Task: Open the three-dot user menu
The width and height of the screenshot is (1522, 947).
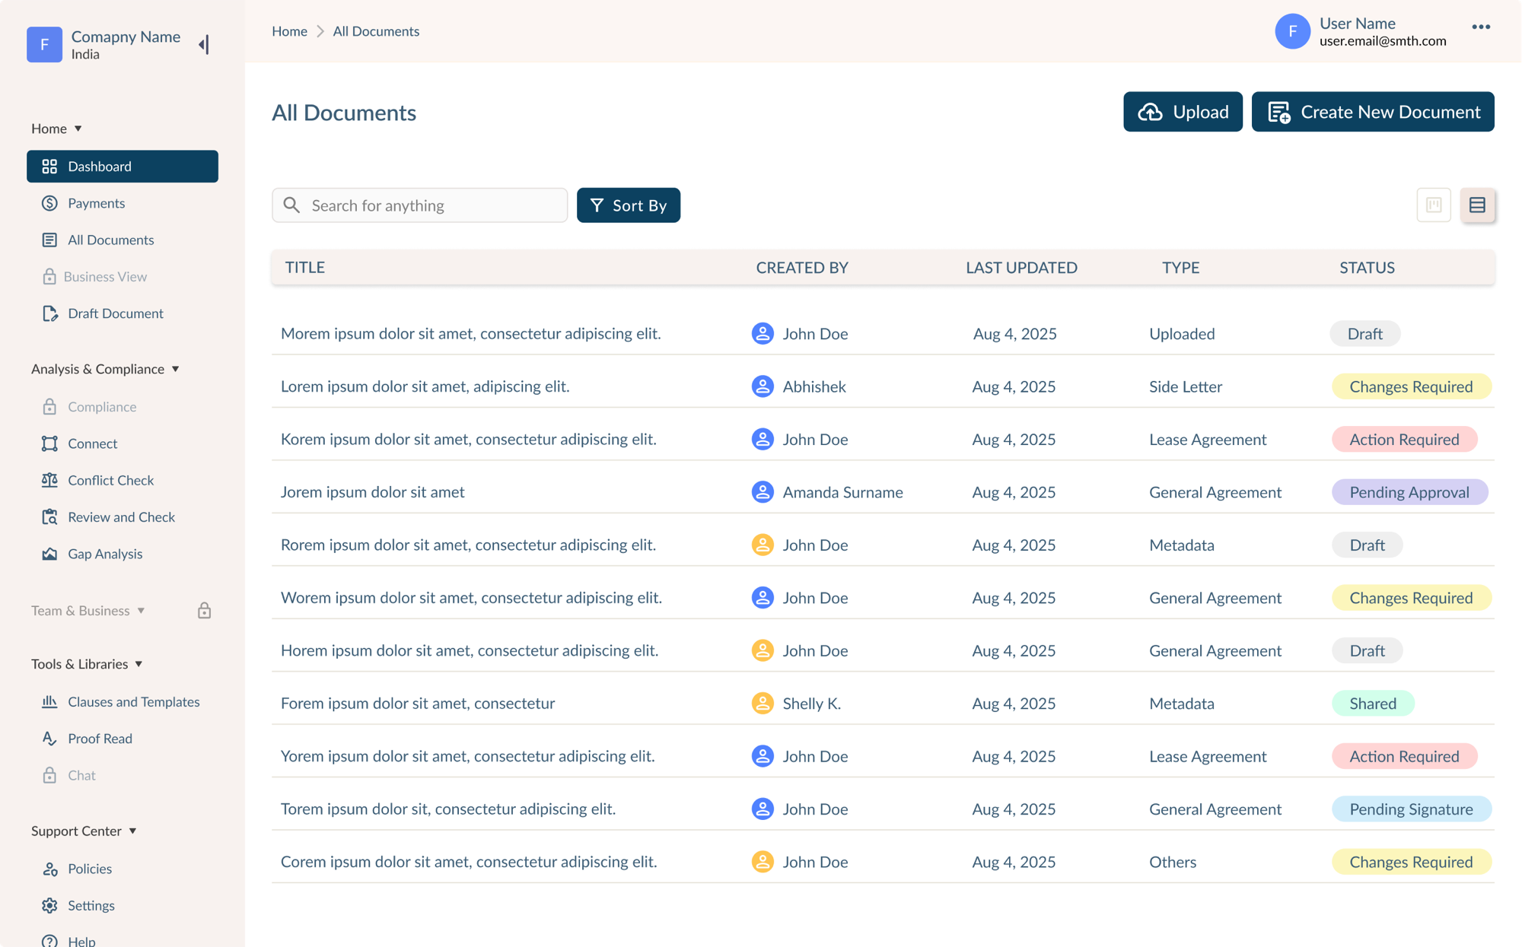Action: point(1481,27)
